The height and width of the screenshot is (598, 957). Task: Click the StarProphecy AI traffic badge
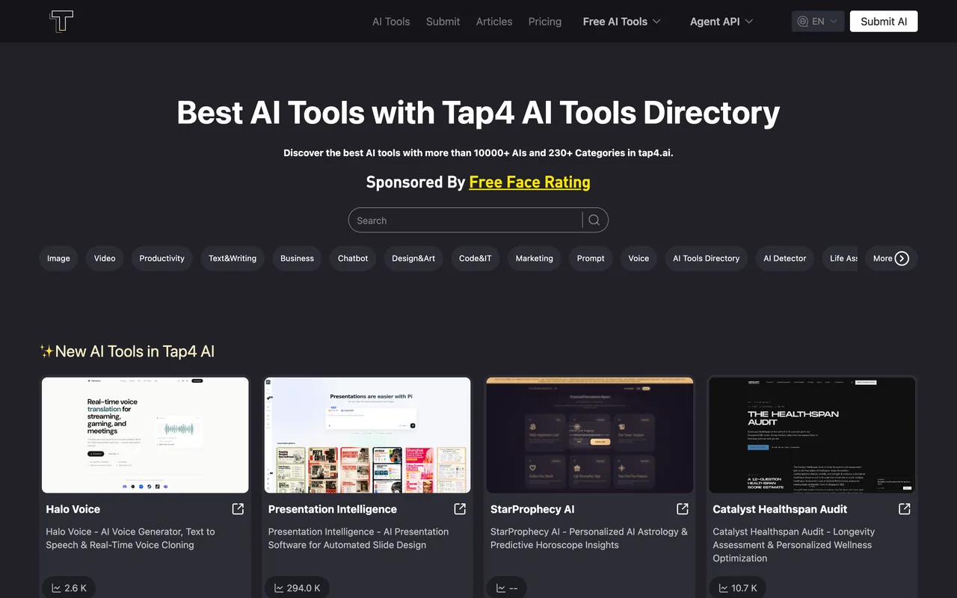[x=507, y=588]
